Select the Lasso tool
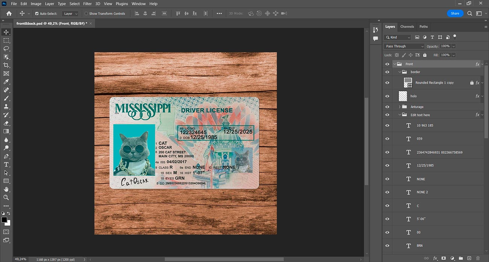The image size is (489, 262). (6, 48)
